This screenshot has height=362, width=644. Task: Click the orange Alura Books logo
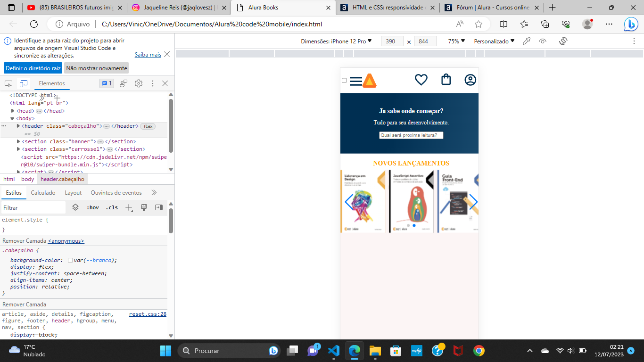click(370, 81)
